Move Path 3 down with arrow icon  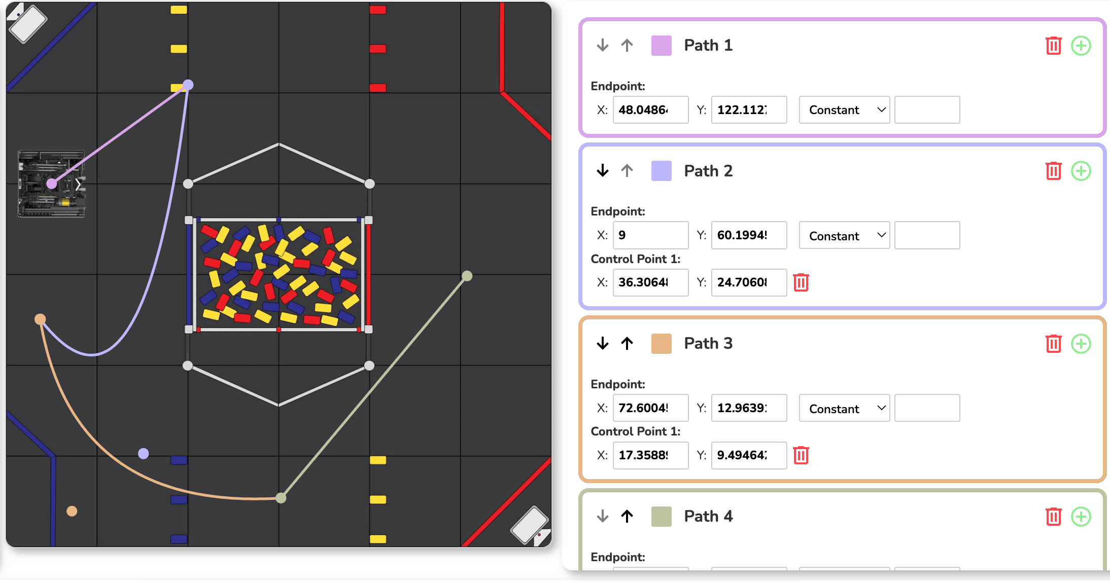(x=602, y=344)
